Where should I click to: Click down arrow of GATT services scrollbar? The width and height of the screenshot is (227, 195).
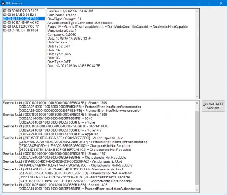tap(197, 190)
